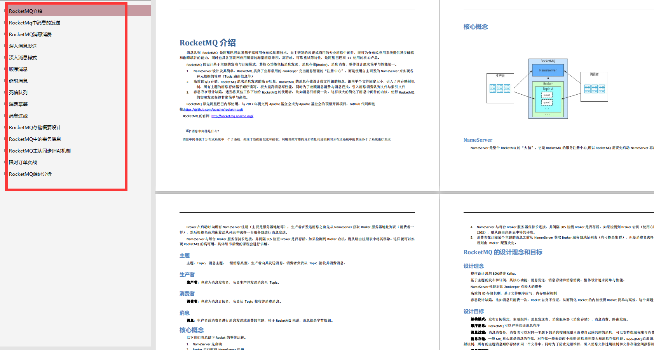Jump to the 深入消息发送 bookmark
This screenshot has height=350, width=654.
click(x=23, y=46)
